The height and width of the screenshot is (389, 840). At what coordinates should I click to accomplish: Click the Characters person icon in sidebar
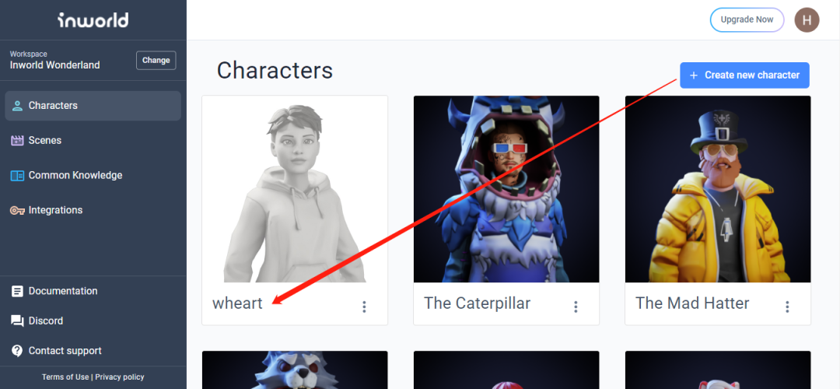(x=18, y=106)
